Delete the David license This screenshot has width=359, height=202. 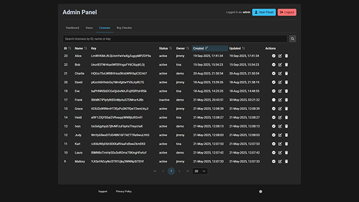pyautogui.click(x=287, y=82)
